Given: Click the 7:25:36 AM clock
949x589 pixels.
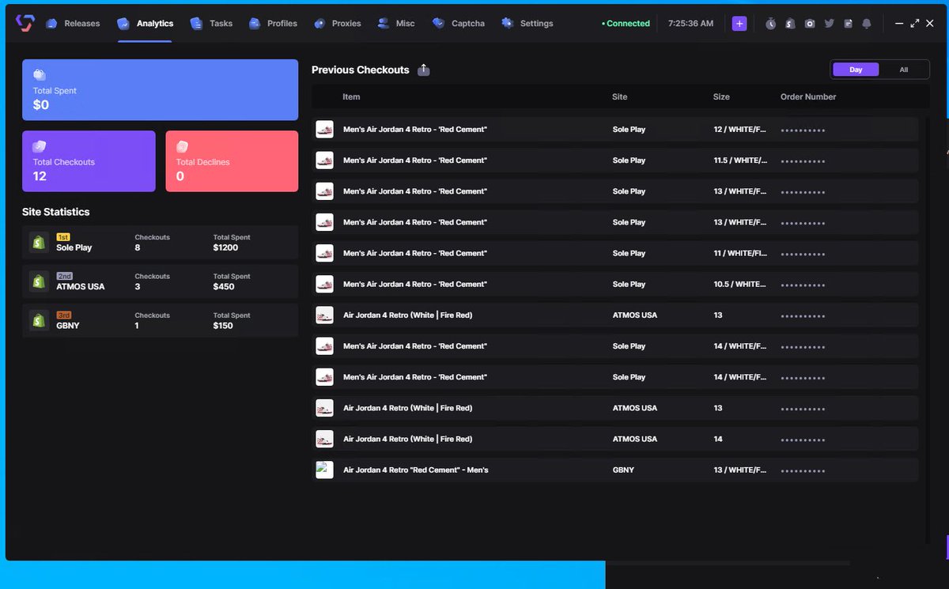Looking at the screenshot, I should coord(690,24).
